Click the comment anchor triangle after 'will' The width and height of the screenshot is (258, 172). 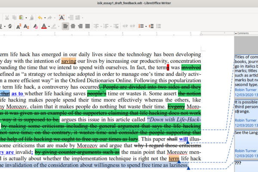click(187, 142)
